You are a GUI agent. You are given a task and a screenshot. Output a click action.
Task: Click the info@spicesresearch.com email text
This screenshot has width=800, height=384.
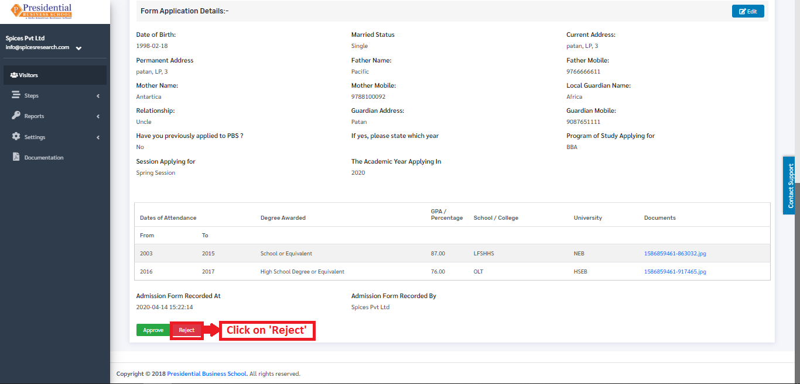click(x=37, y=47)
